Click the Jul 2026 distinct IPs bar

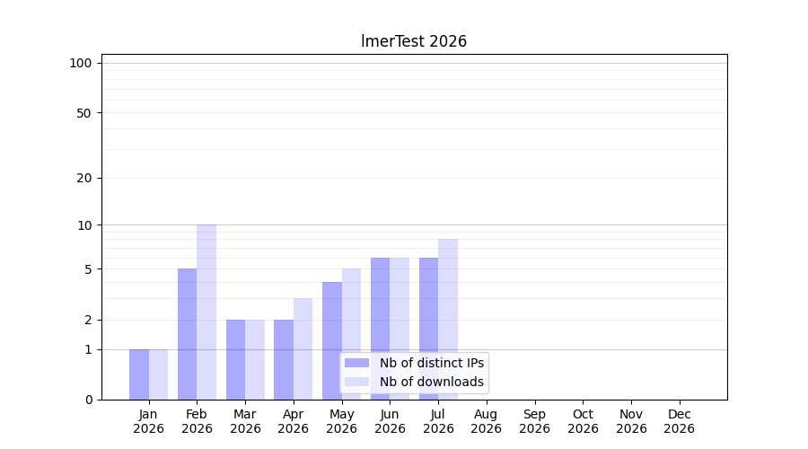(x=429, y=329)
